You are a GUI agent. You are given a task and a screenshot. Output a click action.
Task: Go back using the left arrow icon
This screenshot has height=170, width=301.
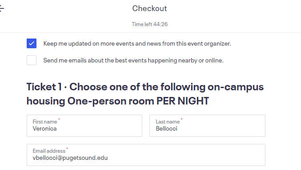[x=1, y=8]
